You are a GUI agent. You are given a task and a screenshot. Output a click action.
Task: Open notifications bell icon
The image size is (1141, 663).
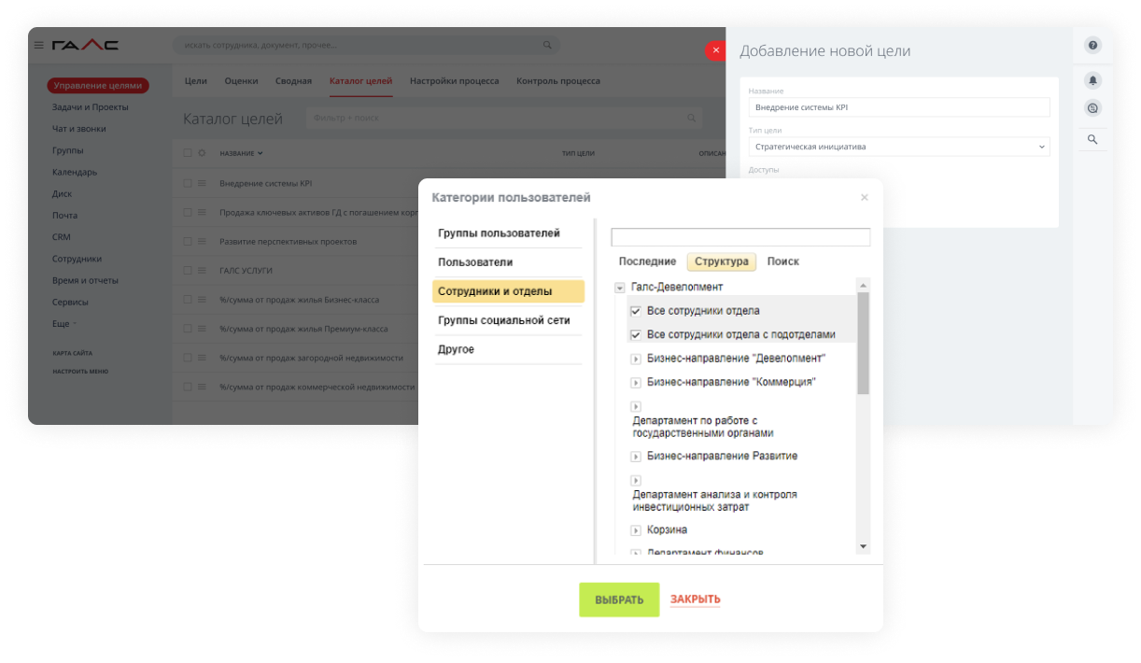point(1092,80)
